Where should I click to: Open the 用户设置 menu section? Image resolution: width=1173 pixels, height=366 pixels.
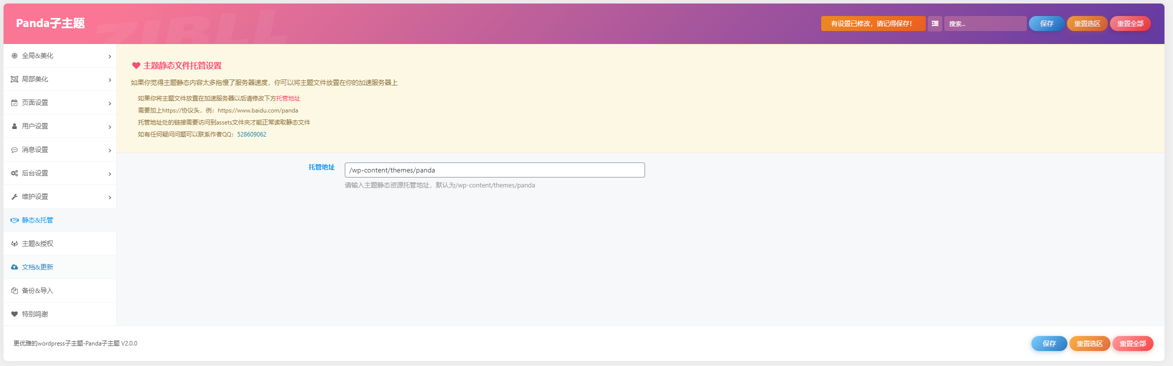click(60, 126)
